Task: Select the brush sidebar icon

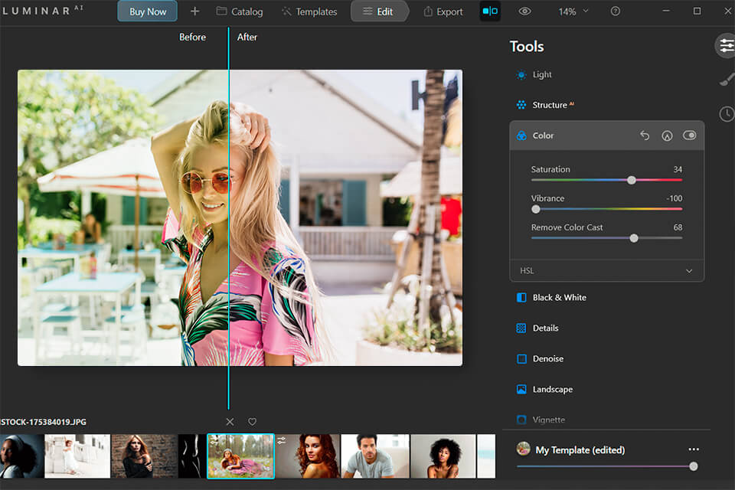Action: 727,79
